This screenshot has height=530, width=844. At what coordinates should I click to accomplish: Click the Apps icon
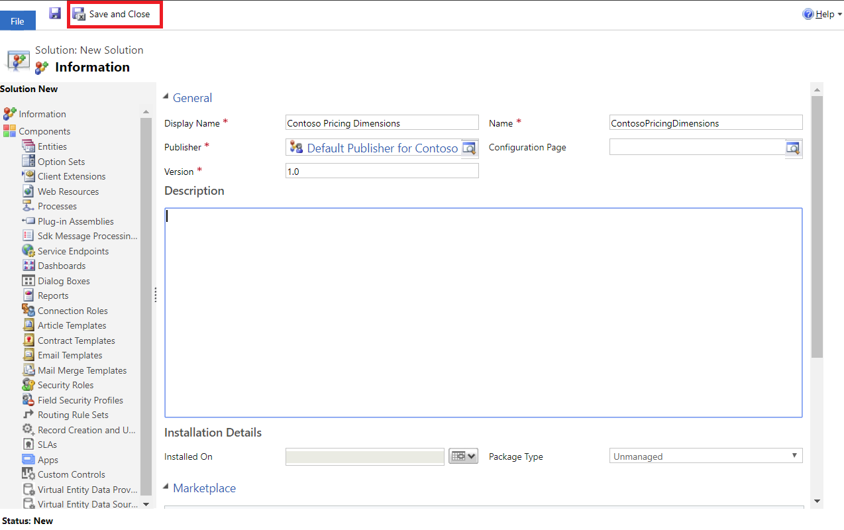pos(28,459)
